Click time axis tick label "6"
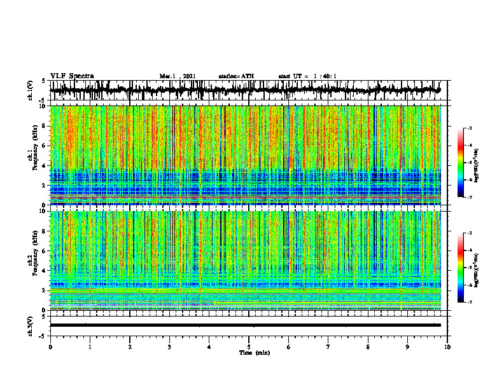Viewport: 504px width, 389px height. (288, 347)
